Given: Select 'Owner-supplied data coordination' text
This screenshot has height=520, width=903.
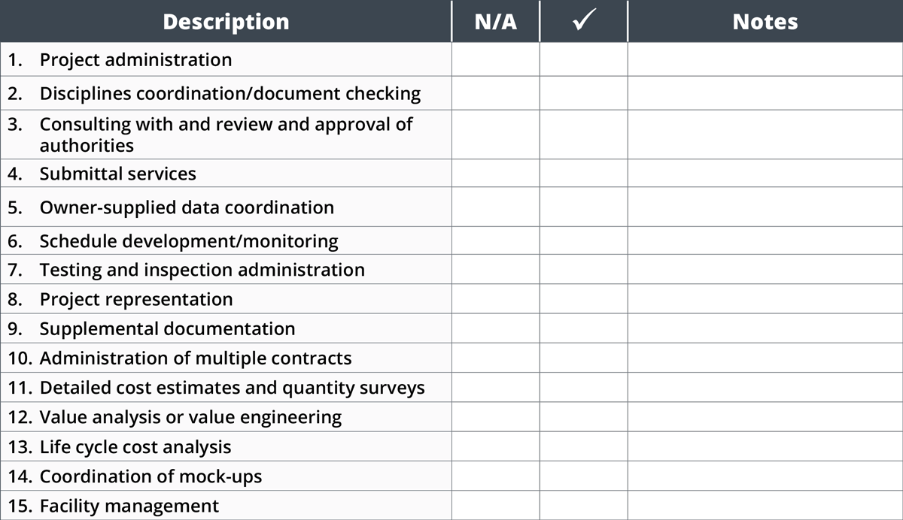Looking at the screenshot, I should click(x=187, y=207).
